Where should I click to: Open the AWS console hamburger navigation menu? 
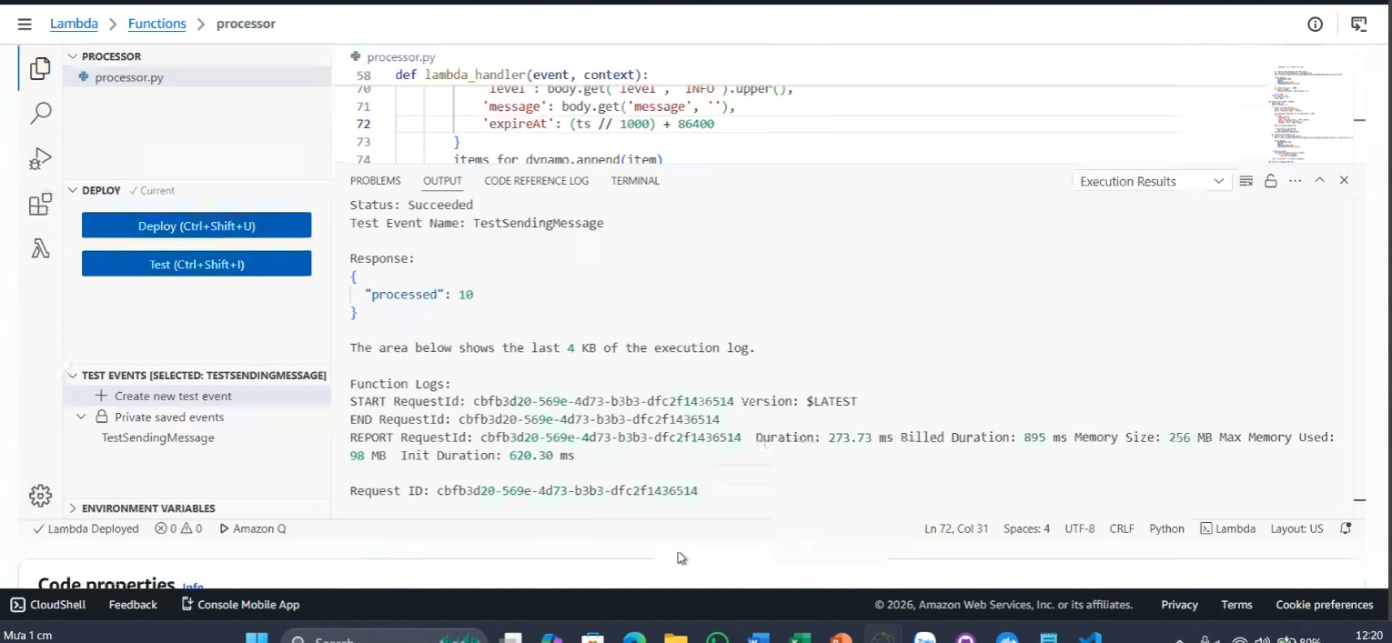tap(25, 25)
